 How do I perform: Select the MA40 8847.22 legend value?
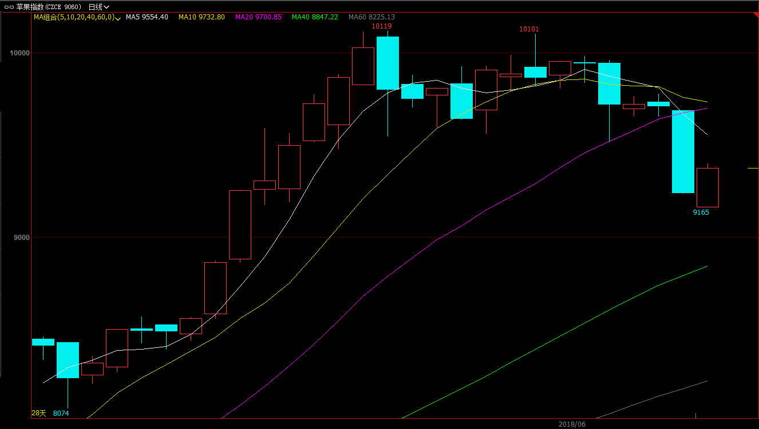[x=315, y=17]
